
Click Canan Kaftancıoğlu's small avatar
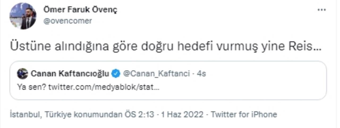[22, 74]
